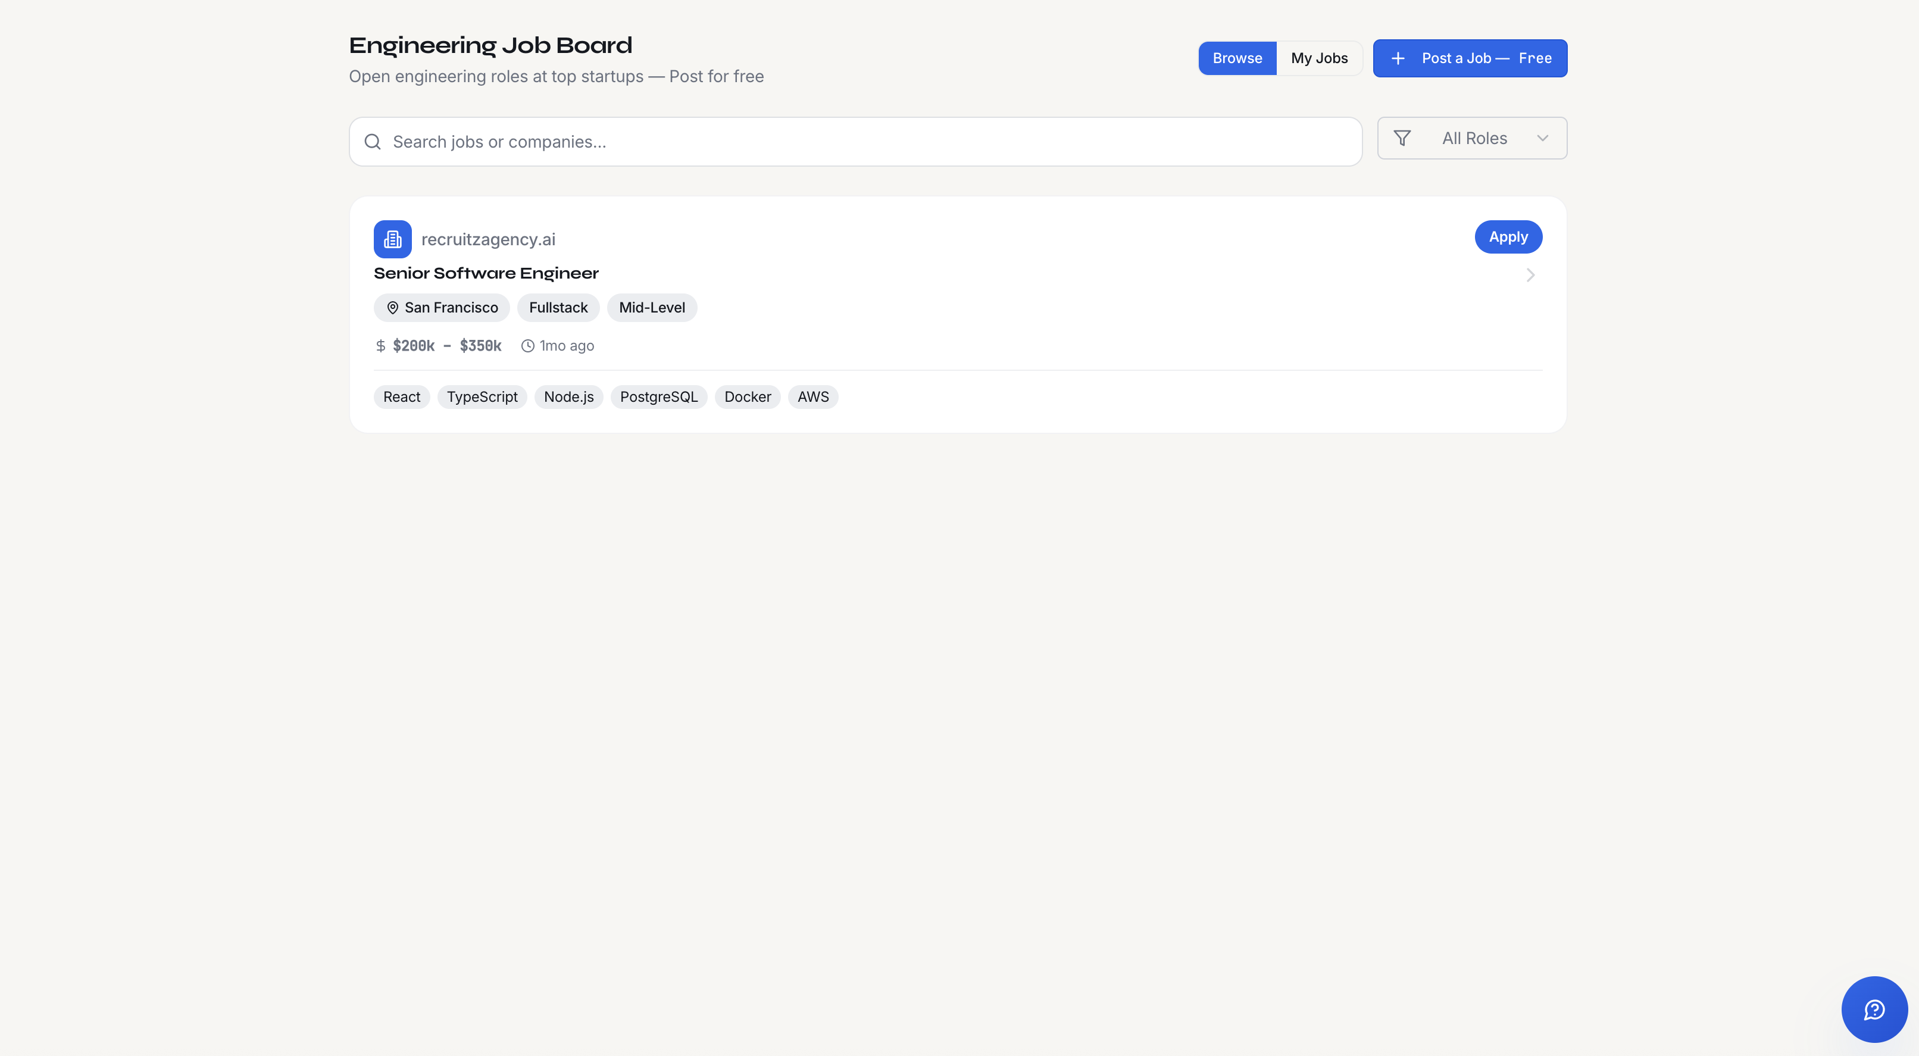Click the PostgreSQL skill tag
Viewport: 1919px width, 1056px height.
coord(658,397)
